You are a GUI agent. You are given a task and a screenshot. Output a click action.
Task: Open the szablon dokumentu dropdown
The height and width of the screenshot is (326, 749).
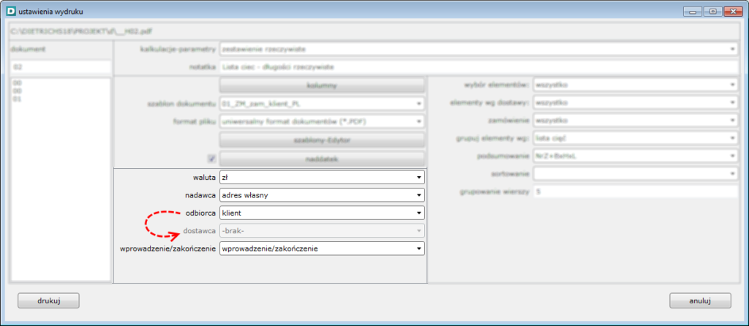[322, 104]
